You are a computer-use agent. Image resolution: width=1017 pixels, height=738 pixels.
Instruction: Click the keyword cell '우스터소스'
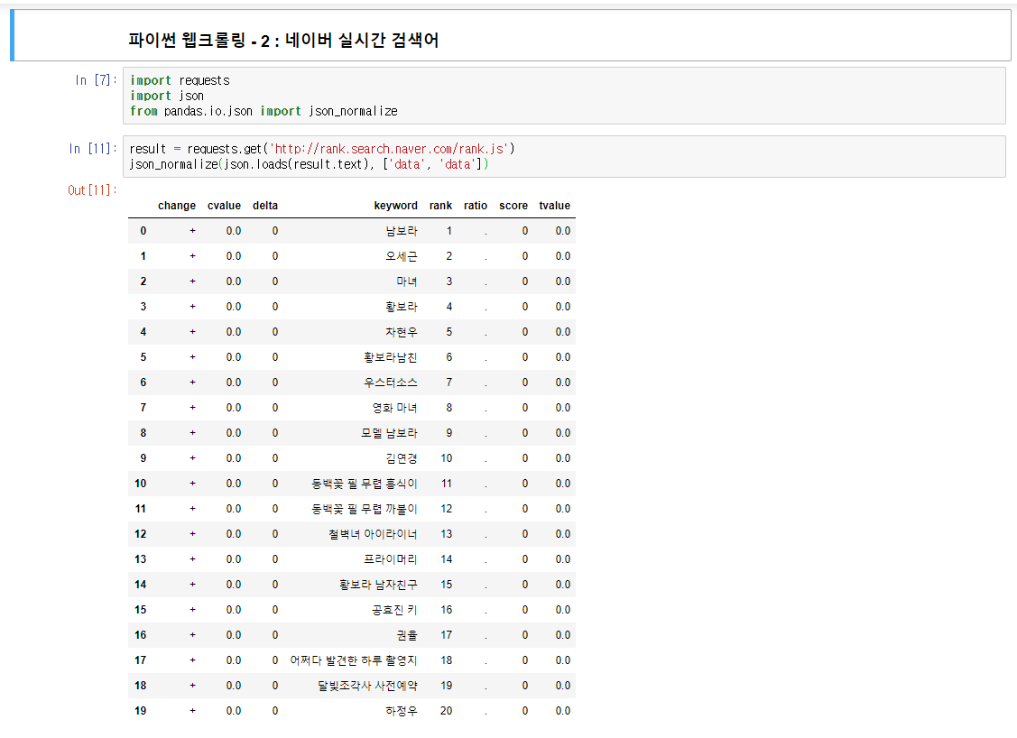391,383
